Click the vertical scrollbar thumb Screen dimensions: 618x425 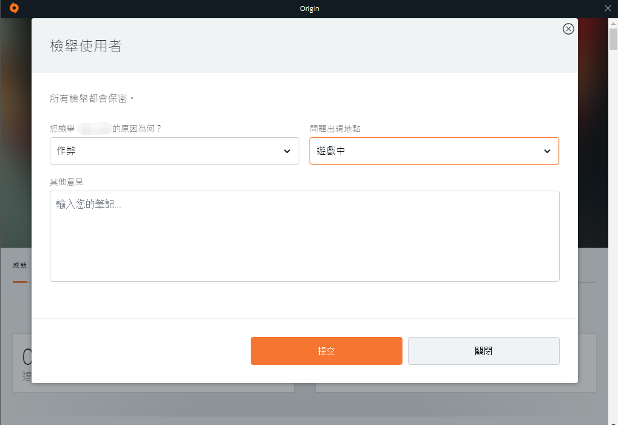613,39
